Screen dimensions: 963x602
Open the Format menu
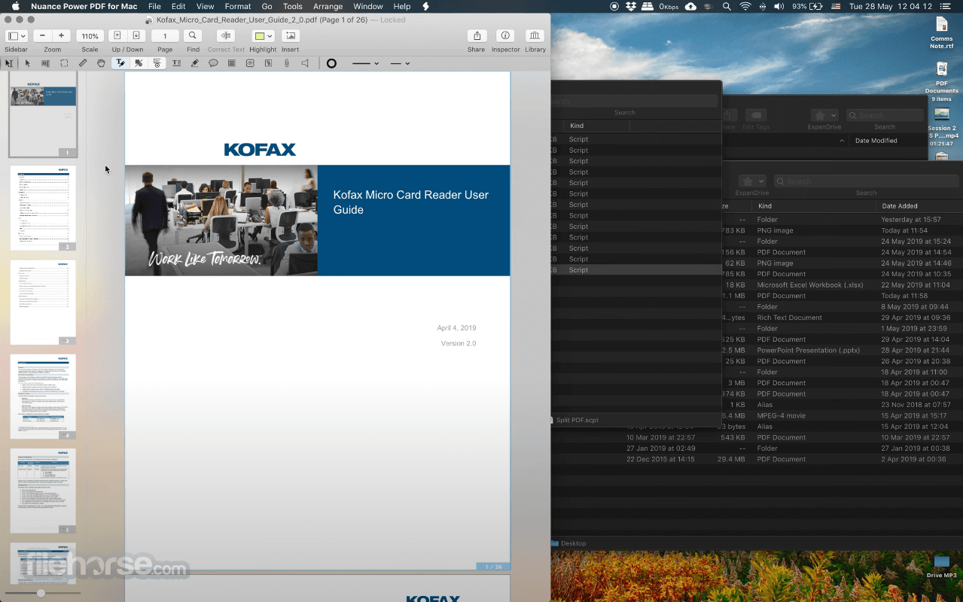238,6
